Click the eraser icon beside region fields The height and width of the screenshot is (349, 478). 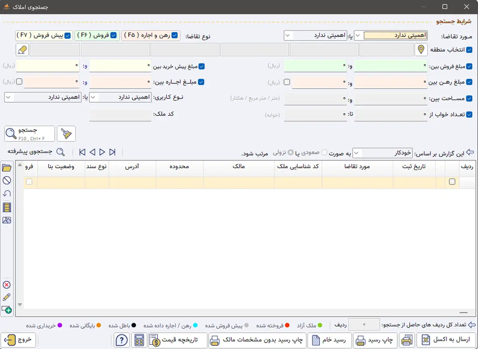click(x=22, y=50)
